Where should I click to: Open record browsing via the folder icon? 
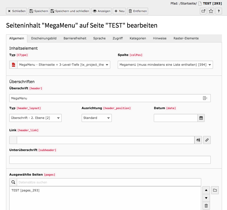(x=215, y=190)
